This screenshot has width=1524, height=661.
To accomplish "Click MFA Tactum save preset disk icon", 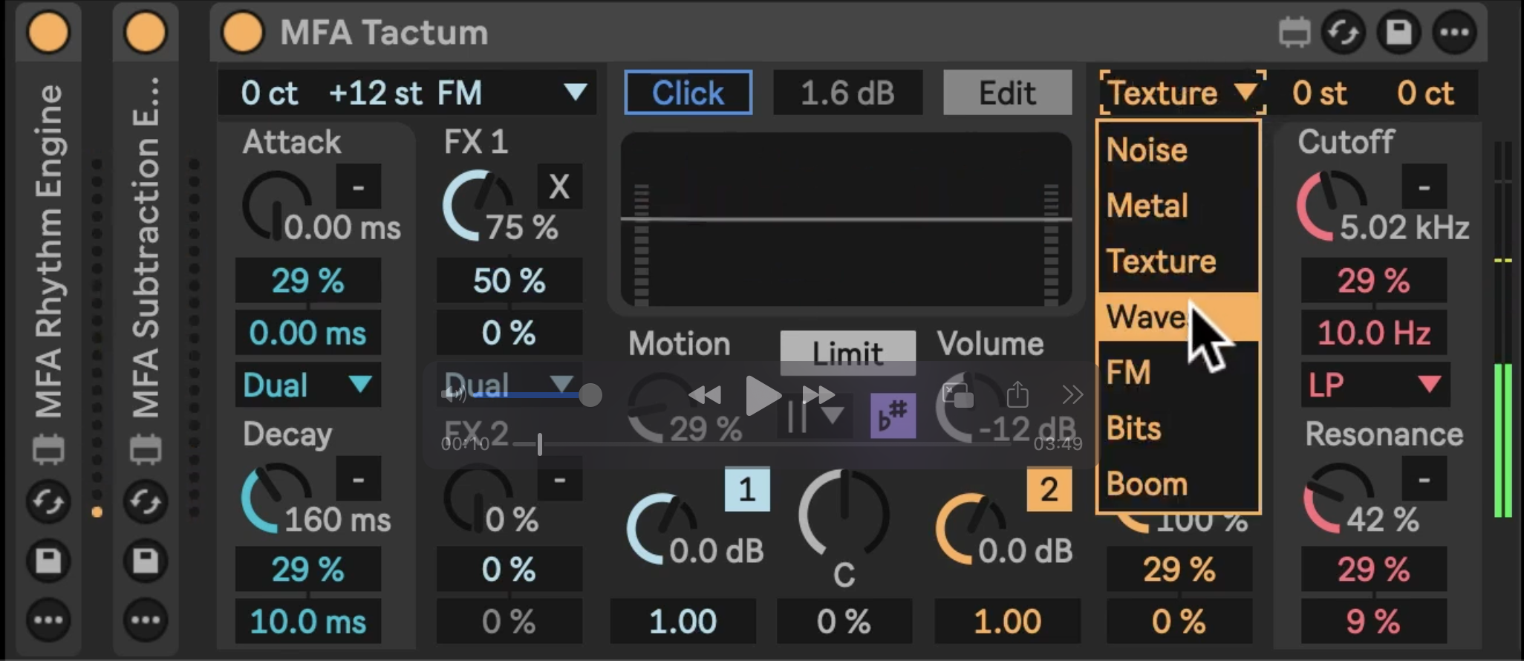I will 1399,33.
